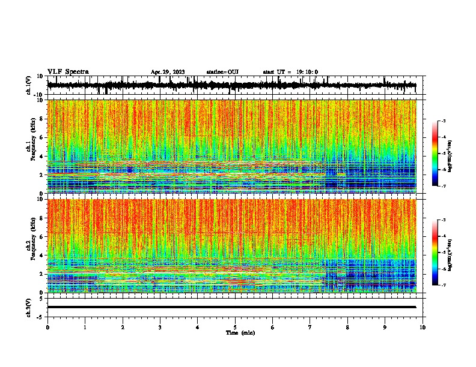Click time axis tick label "7"
The width and height of the screenshot is (476, 367).
click(310, 327)
